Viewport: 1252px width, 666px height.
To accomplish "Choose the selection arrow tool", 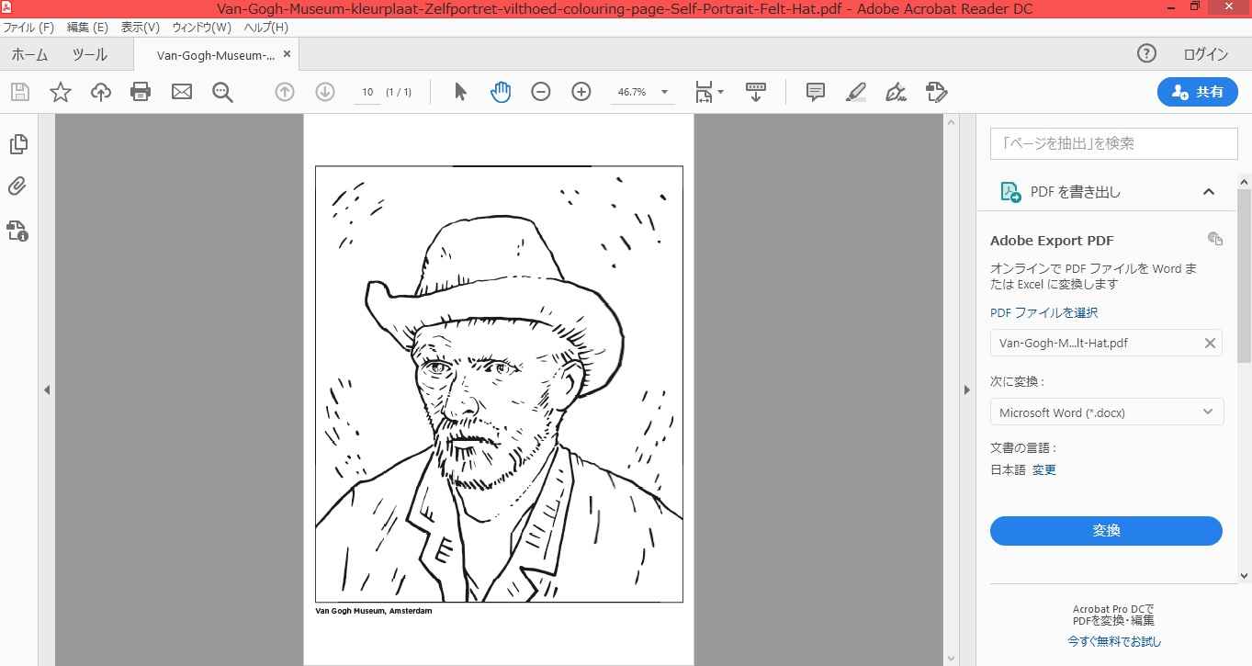I will [461, 92].
